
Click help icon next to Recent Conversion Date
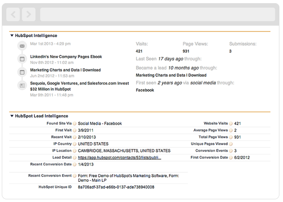[75, 164]
